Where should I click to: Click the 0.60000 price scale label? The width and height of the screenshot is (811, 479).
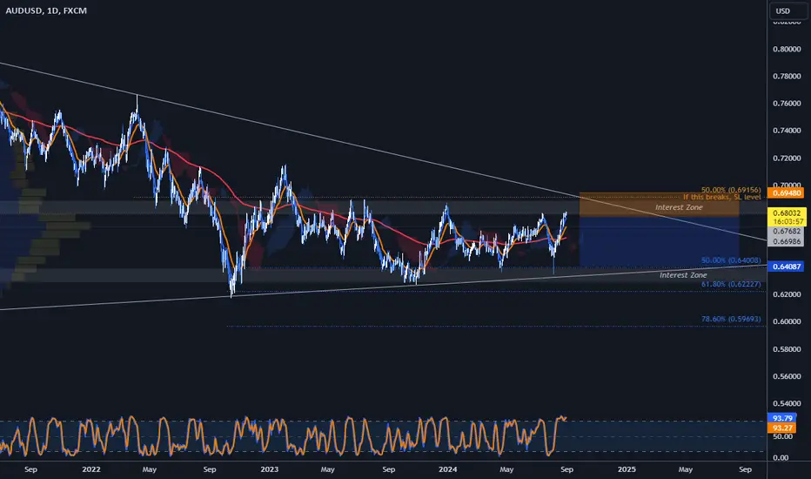coord(787,321)
